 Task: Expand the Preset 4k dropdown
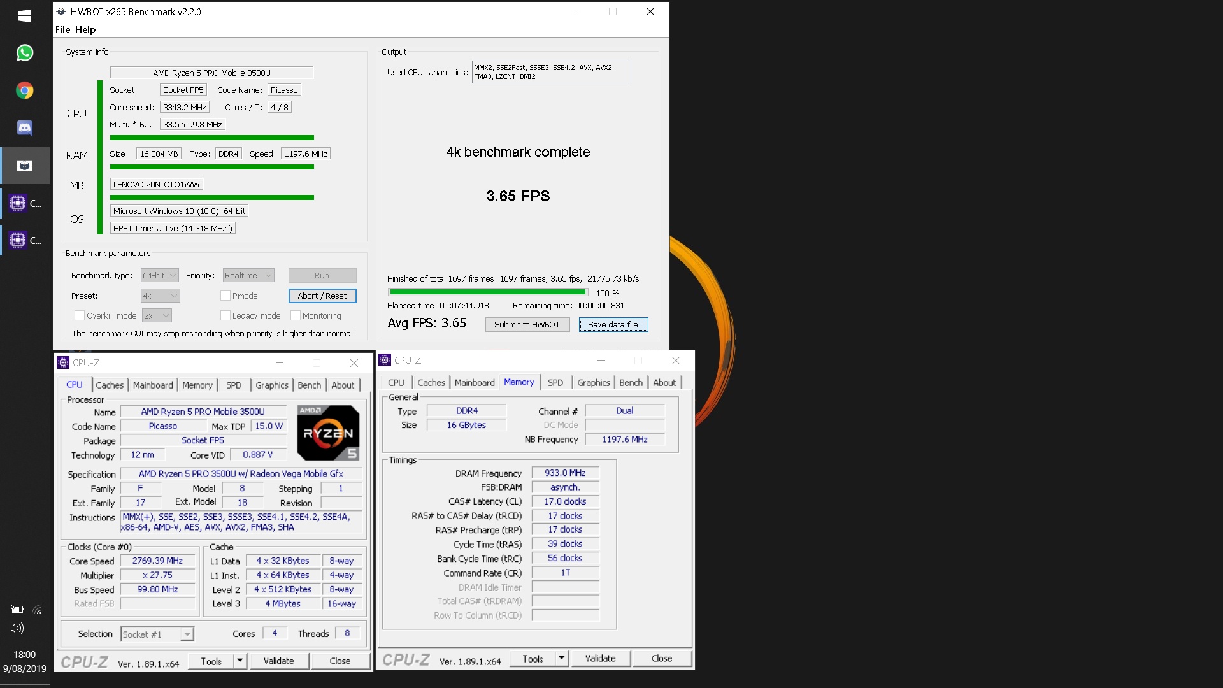pos(161,296)
